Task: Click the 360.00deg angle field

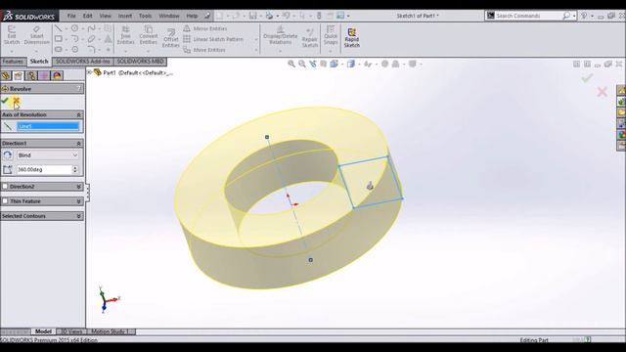Action: coord(44,169)
